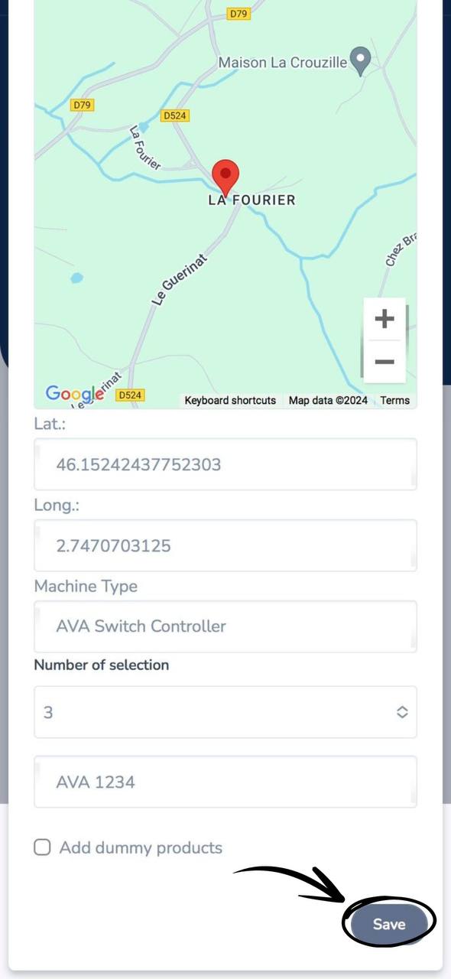
Task: Click the AVA 1234 text field
Action: (226, 782)
